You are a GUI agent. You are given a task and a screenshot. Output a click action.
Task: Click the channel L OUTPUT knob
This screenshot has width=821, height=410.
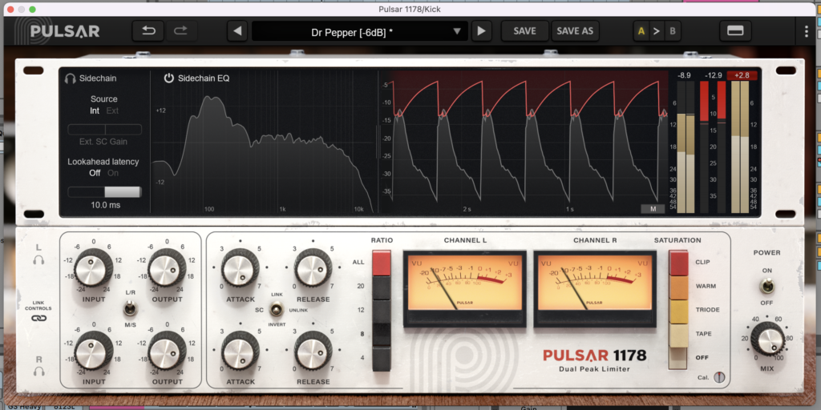tap(167, 269)
